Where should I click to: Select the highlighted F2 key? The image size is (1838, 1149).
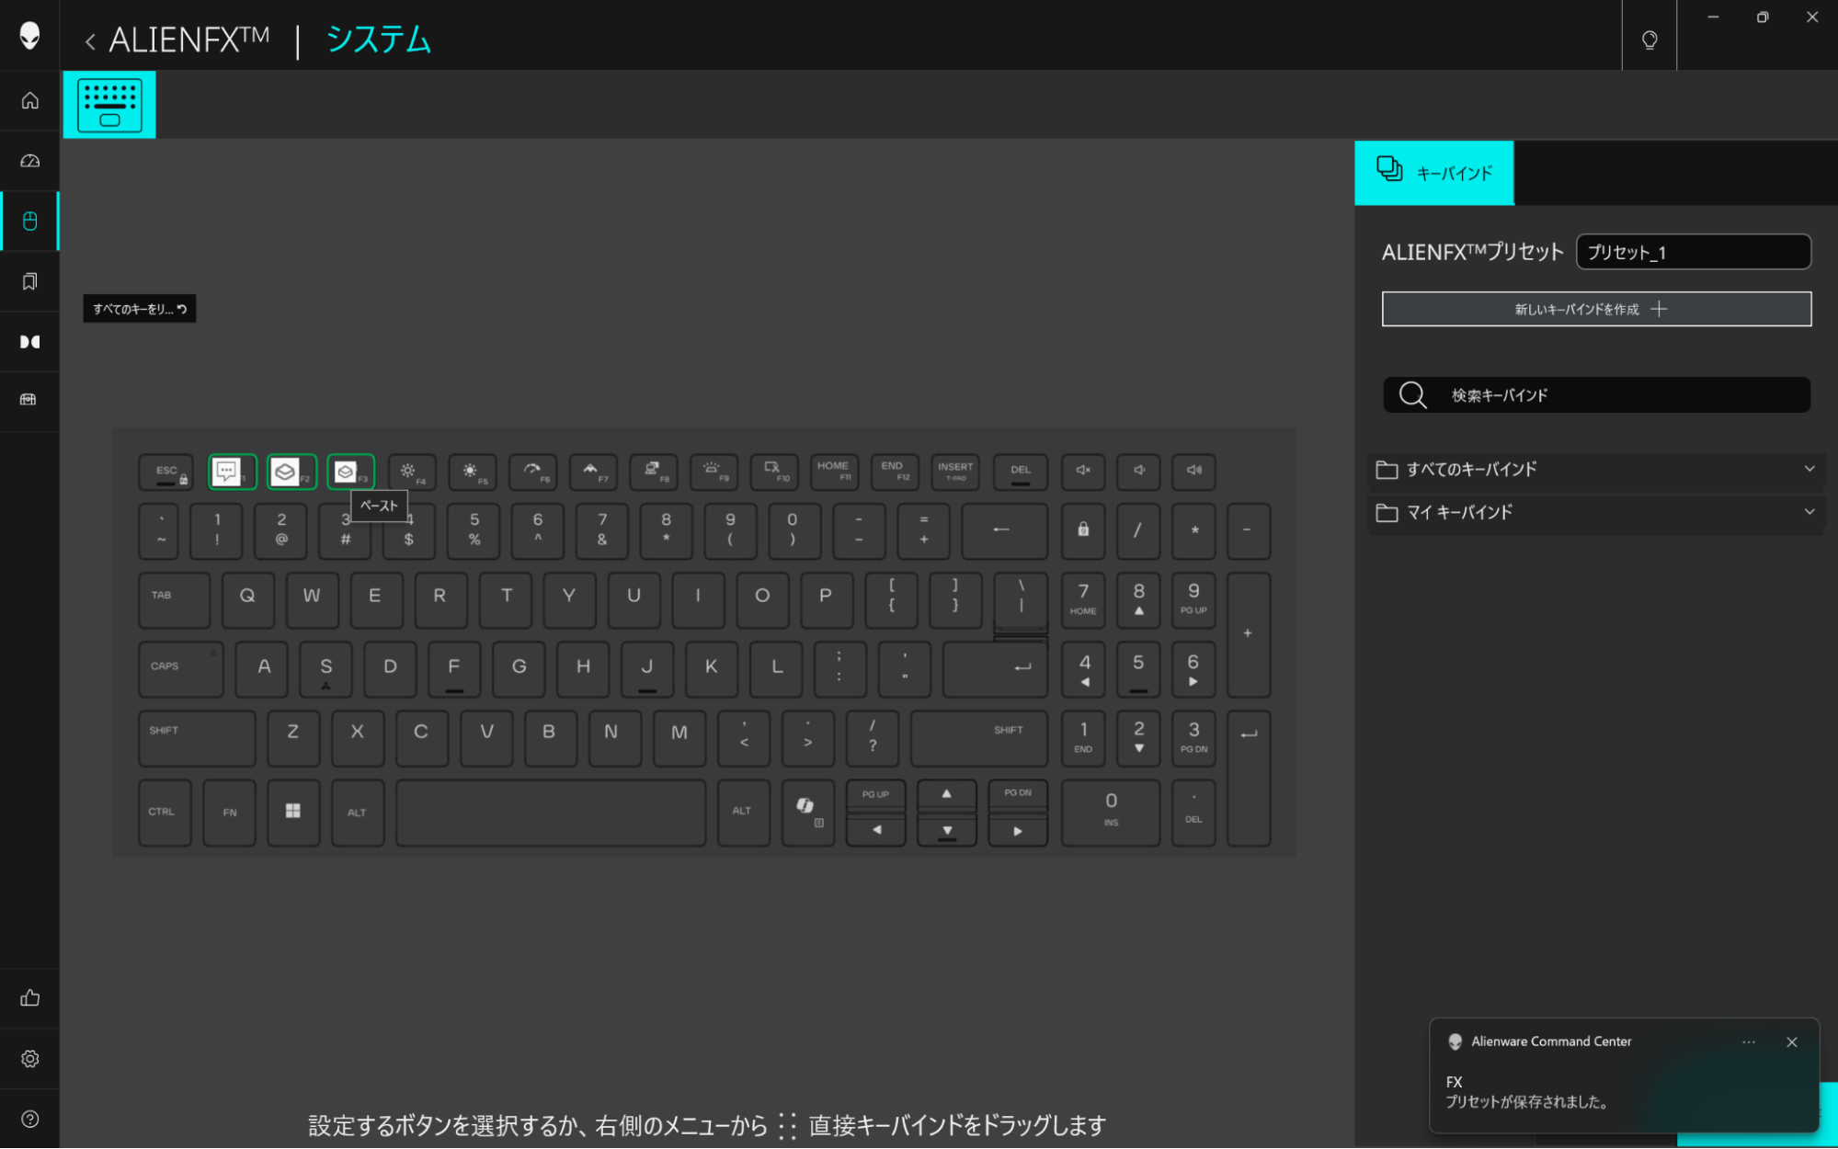click(291, 472)
